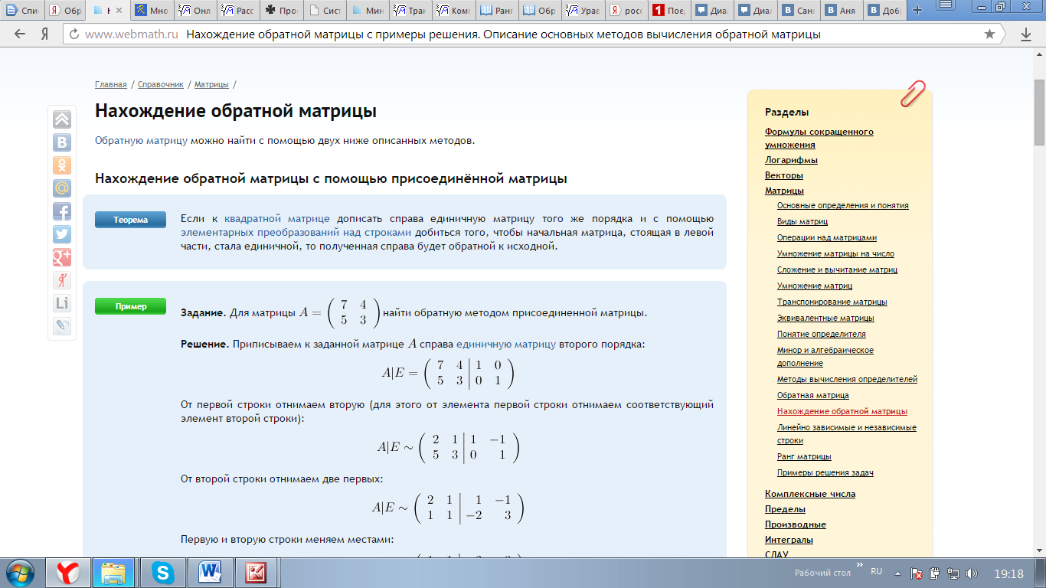1046x588 pixels.
Task: Switch to the Сист browser tab
Action: tap(325, 11)
